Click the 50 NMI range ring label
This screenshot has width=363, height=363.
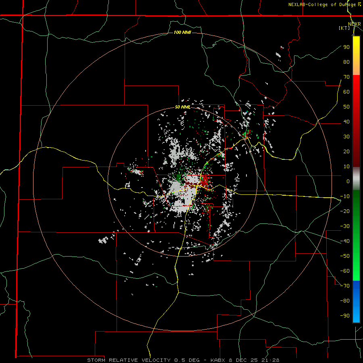tap(183, 107)
